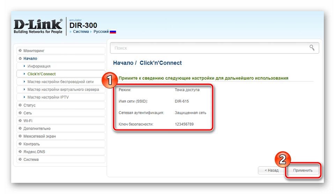Click the < Назад button
Image resolution: width=335 pixels, height=194 pixels.
coord(271,170)
